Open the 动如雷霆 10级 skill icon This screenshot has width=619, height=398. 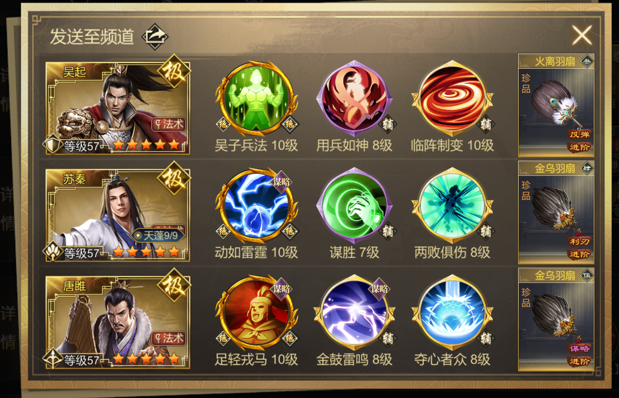256,205
